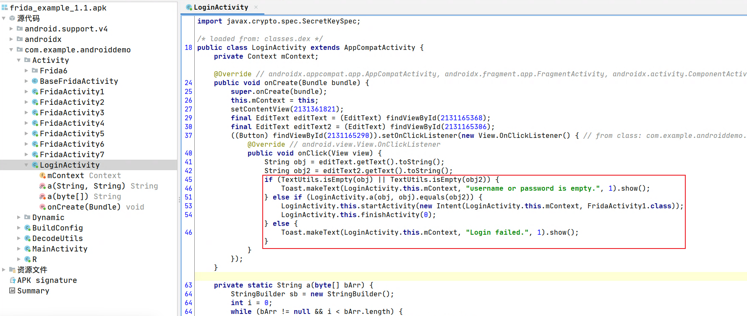Expand the android.support.v4 package
Screen dimensions: 747x316
pos(11,28)
